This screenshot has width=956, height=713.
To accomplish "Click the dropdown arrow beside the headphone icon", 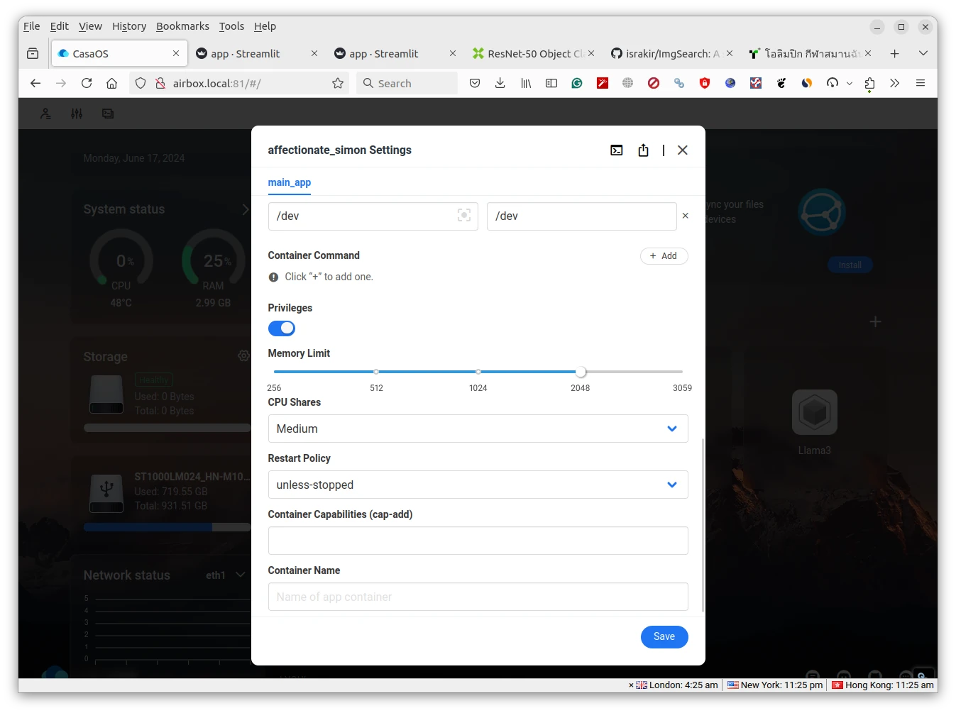I will [850, 84].
